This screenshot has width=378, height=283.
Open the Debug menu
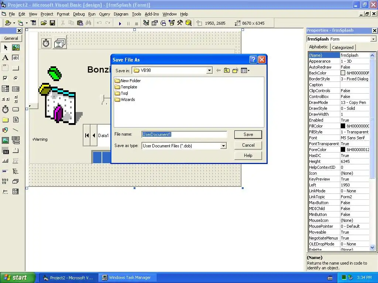pyautogui.click(x=79, y=14)
